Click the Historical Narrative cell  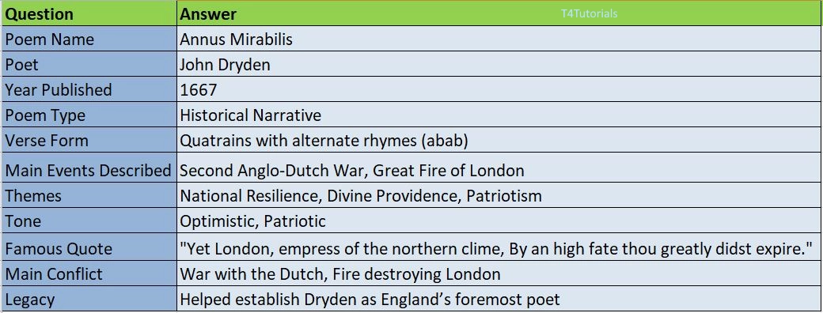click(x=499, y=115)
